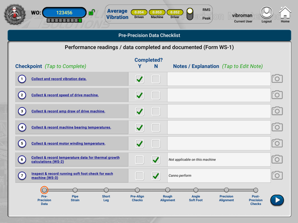Click checkpoint number 7 circle
This screenshot has width=298, height=223.
pos(22,175)
